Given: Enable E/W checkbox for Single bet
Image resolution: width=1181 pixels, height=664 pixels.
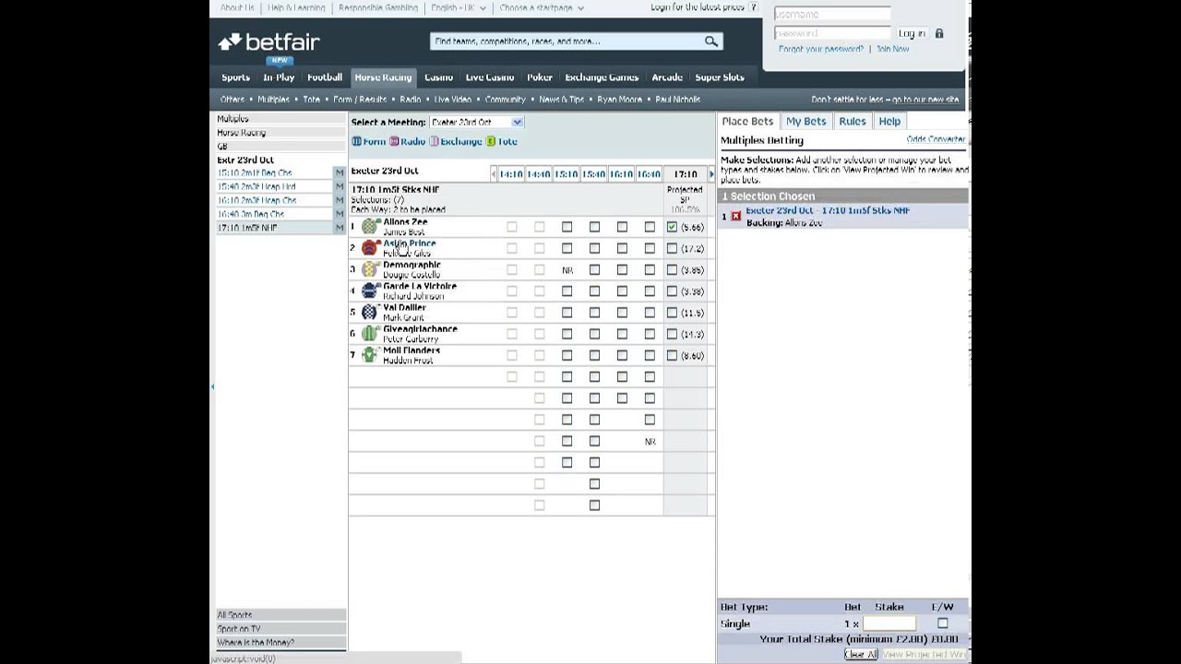Looking at the screenshot, I should [942, 623].
